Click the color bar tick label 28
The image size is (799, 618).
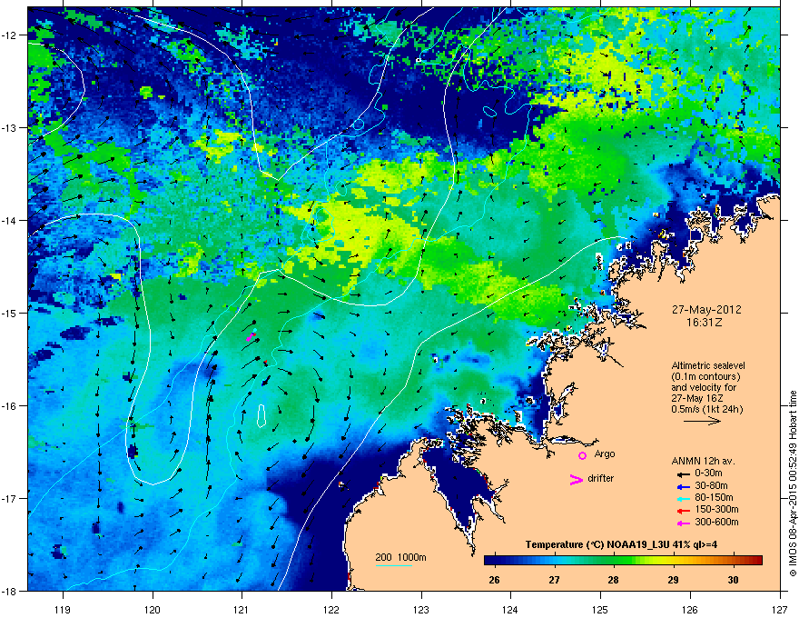pyautogui.click(x=614, y=580)
